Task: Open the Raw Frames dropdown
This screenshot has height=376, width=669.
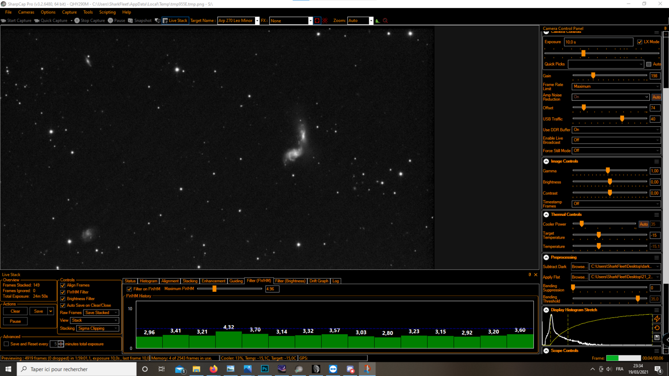Action: click(101, 313)
